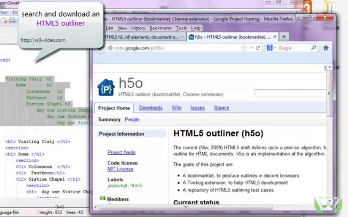Image resolution: width=348 pixels, height=217 pixels.
Task: Open the Edit menu in Firefox
Action: (109, 28)
